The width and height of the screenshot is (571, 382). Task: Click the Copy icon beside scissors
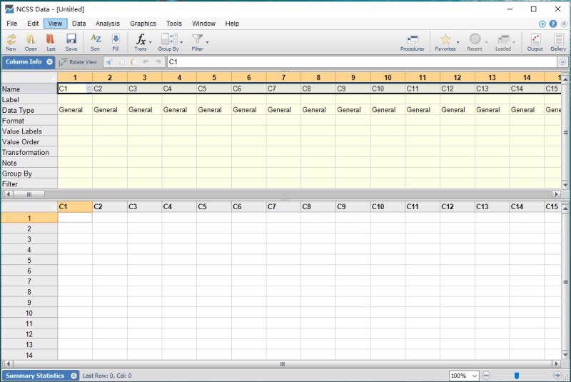tap(121, 62)
